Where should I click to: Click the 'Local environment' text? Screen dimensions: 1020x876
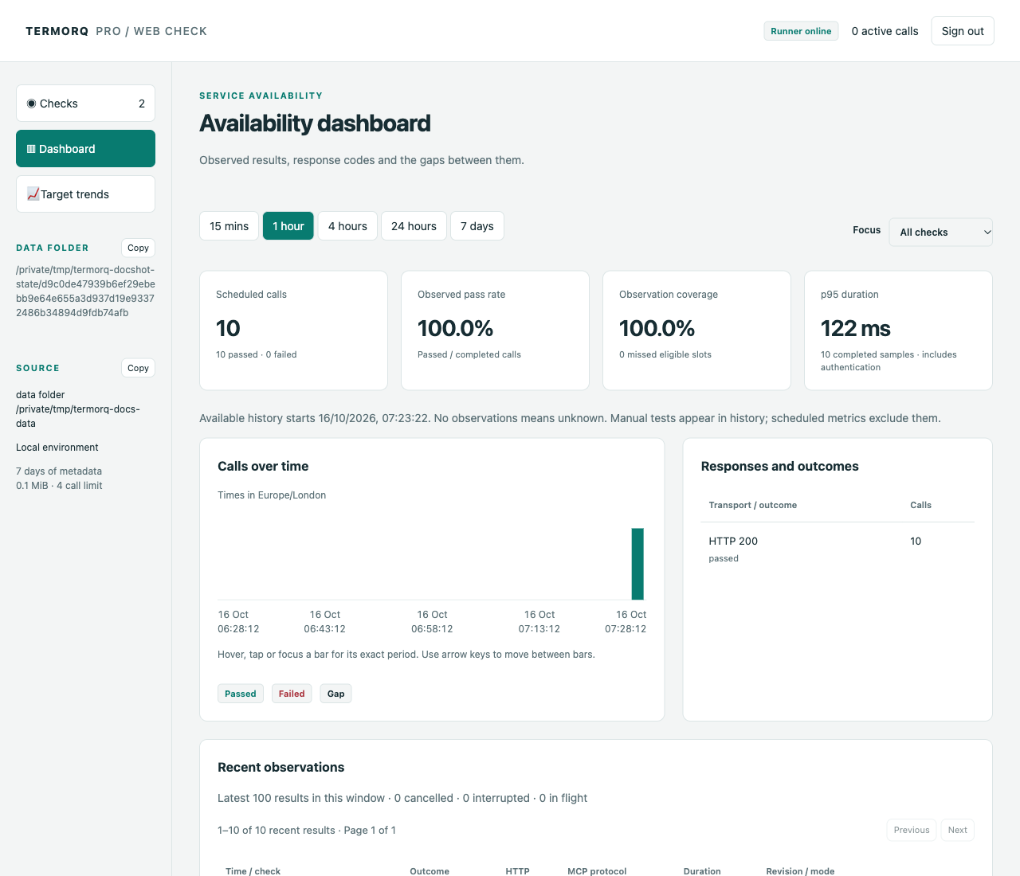[x=57, y=448]
